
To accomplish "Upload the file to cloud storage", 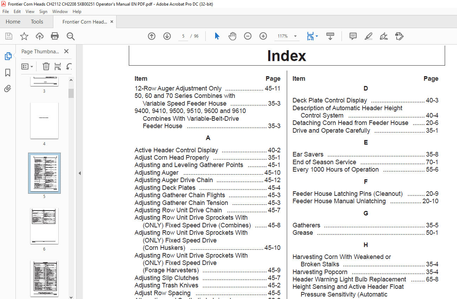I will click(40, 36).
